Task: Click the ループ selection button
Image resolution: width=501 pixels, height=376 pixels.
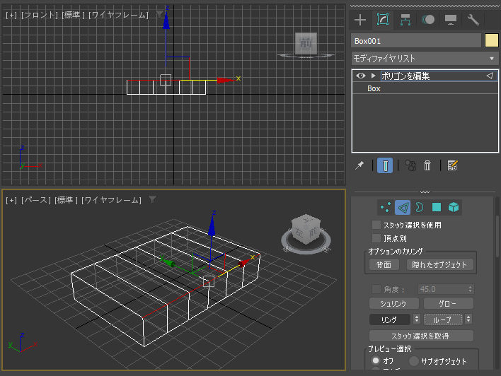Action: pos(443,319)
